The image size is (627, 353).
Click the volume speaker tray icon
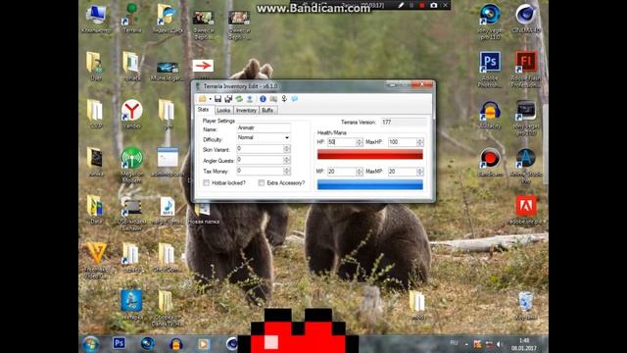pos(500,344)
